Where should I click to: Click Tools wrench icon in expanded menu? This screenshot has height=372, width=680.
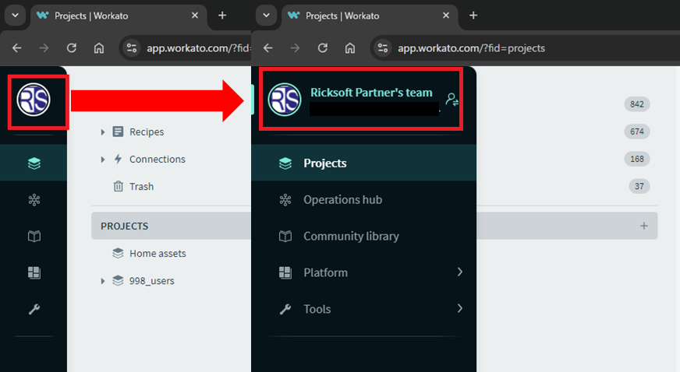click(285, 309)
